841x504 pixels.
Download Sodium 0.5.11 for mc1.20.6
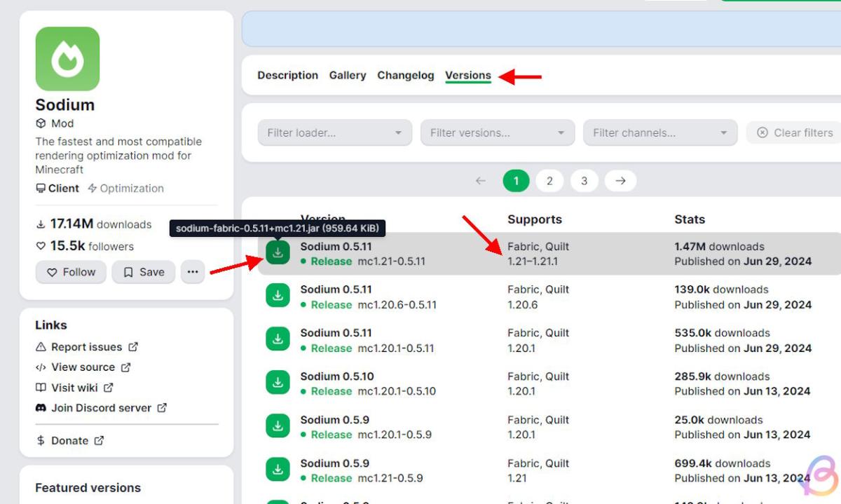[278, 297]
